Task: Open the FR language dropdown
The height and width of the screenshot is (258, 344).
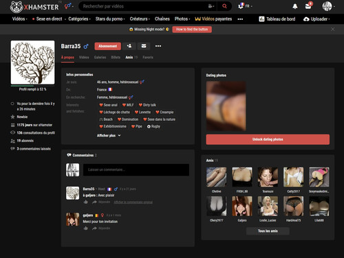Action: point(245,6)
